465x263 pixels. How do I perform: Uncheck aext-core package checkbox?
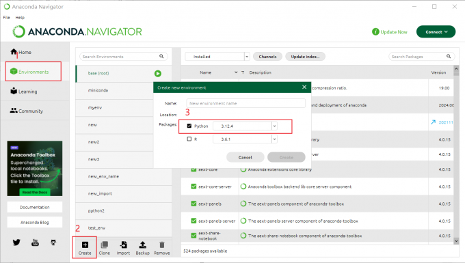(x=194, y=169)
